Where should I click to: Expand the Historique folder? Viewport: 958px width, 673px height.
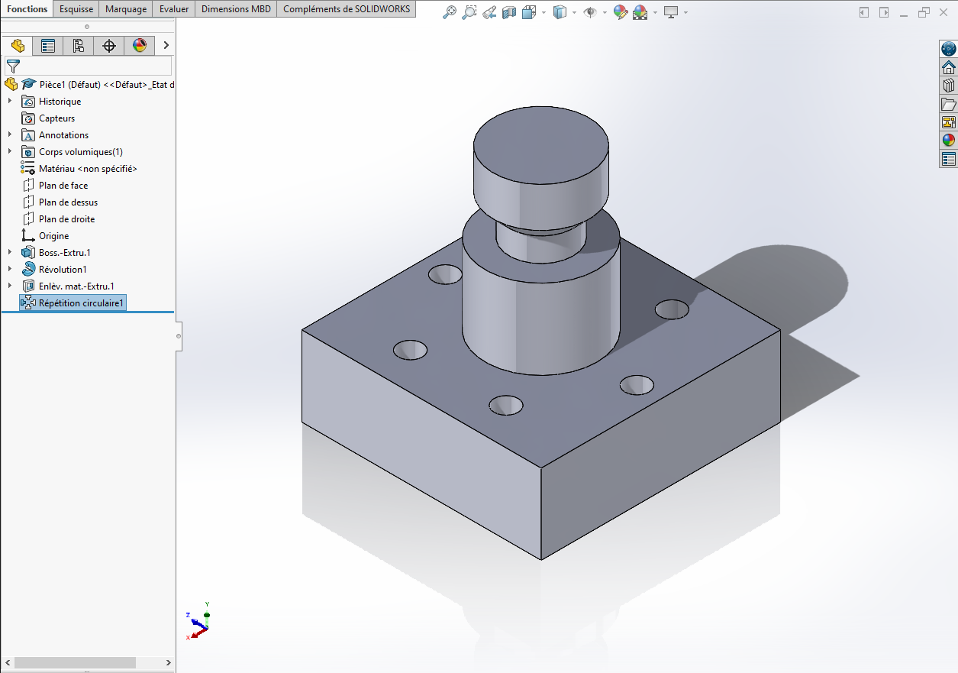pos(10,101)
